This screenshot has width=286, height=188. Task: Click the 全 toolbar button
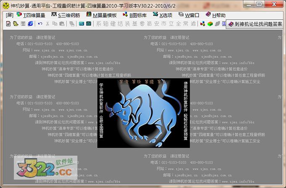coord(179,23)
